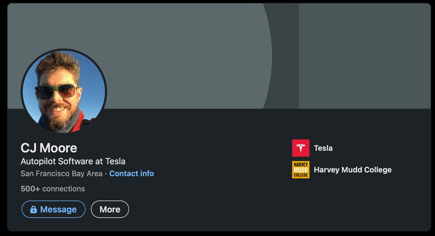View the 500+ connections list

(x=53, y=189)
